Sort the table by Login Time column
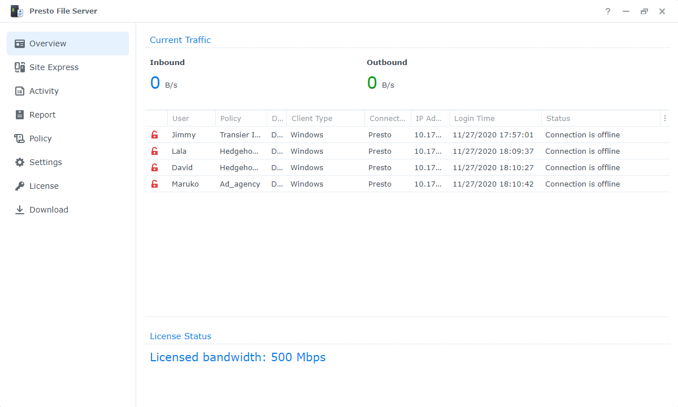This screenshot has width=678, height=407. pos(474,118)
